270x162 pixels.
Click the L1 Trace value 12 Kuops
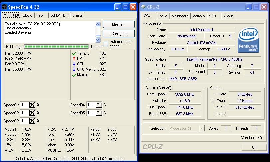[245, 101]
